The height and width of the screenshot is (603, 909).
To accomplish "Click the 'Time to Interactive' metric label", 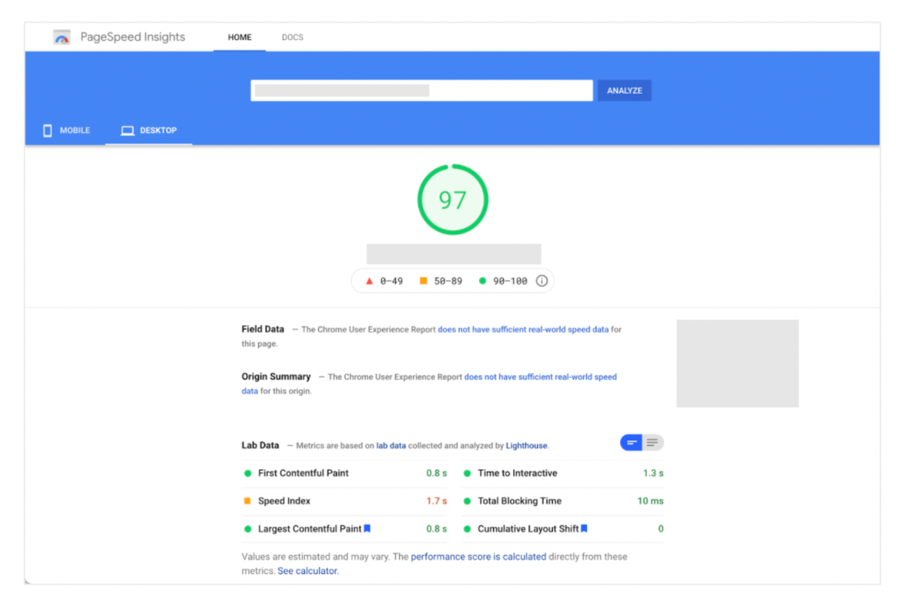I will (x=518, y=473).
